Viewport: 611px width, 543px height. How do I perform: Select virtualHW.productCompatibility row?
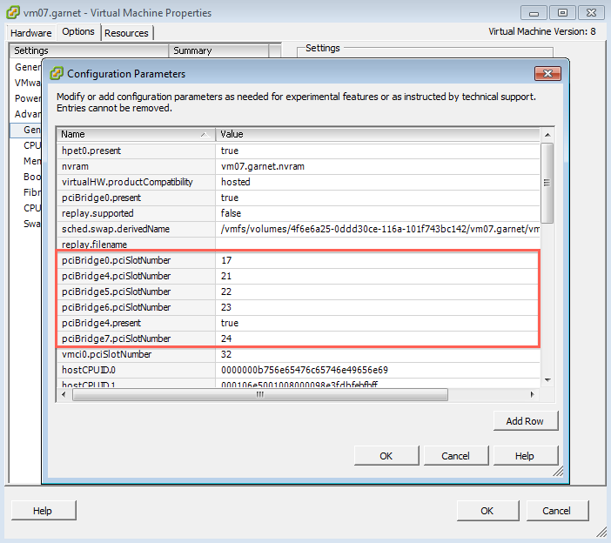click(299, 182)
